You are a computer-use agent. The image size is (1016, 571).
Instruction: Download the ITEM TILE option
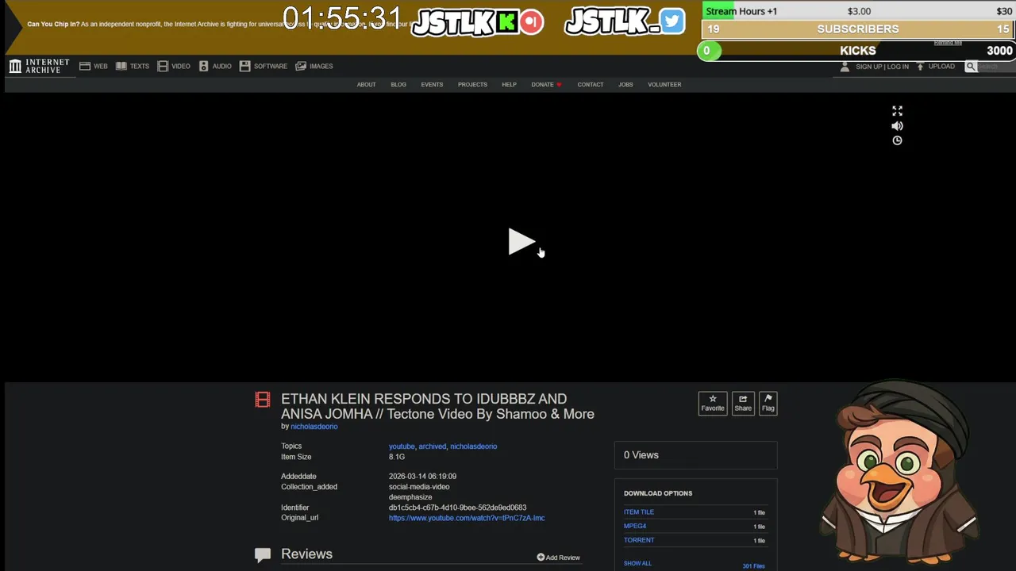[639, 512]
